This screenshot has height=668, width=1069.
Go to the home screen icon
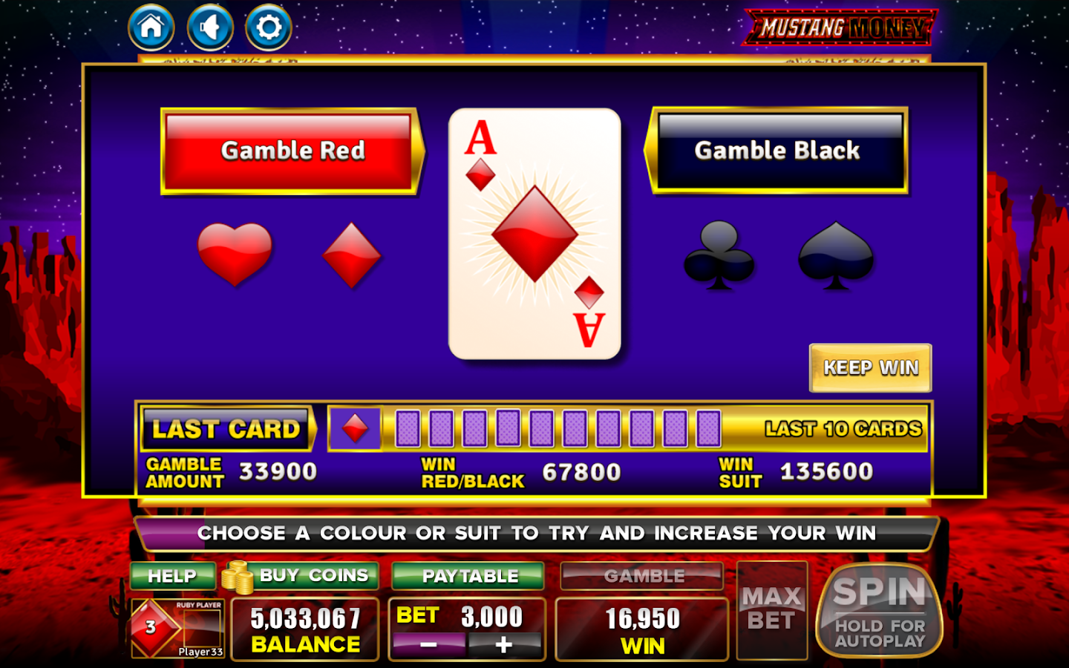click(151, 28)
